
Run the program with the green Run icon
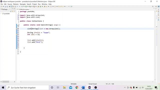point(26,6)
